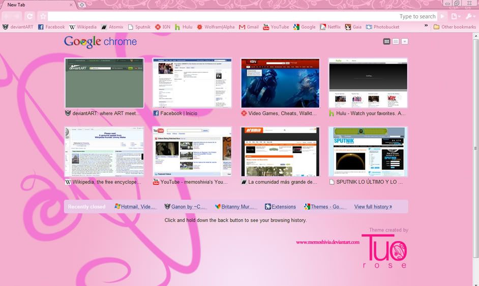Image resolution: width=479 pixels, height=286 pixels.
Task: Open the YouTube memoshivia thumbnail
Action: (x=192, y=152)
